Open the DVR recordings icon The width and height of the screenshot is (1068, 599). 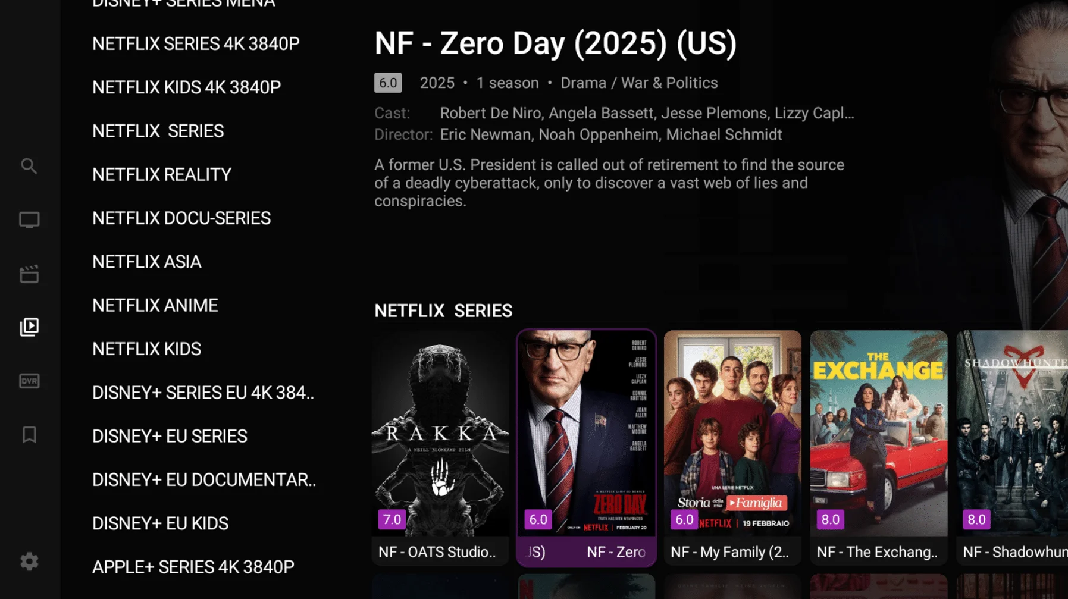[x=29, y=381]
